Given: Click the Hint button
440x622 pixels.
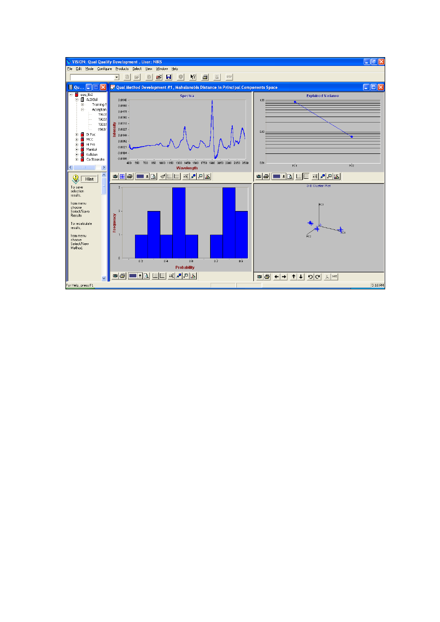Looking at the screenshot, I should (89, 179).
